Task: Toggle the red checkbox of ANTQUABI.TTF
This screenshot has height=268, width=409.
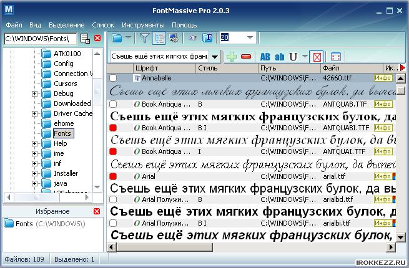Action: 113,128
